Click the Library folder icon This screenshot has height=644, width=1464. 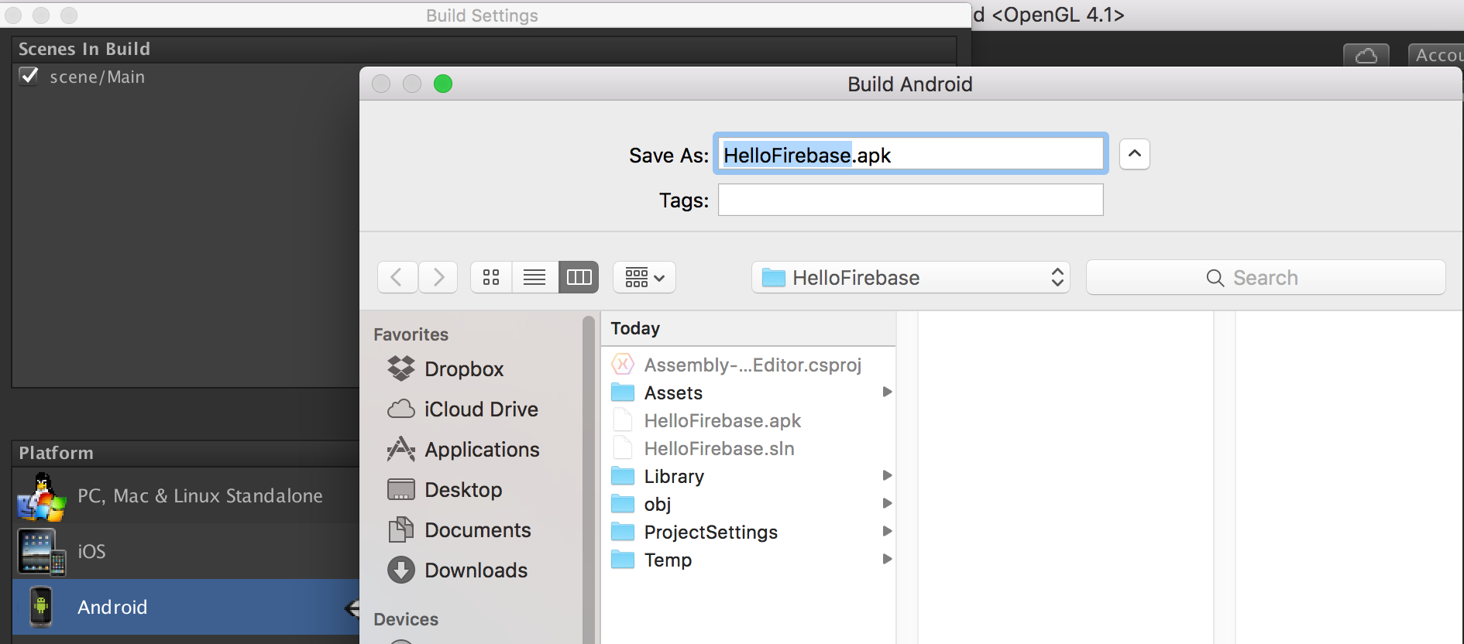(623, 476)
